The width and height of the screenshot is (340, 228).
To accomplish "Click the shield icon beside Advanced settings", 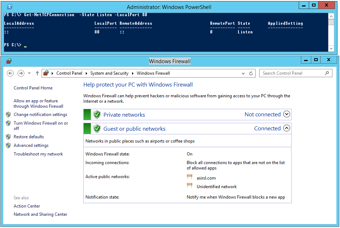I will tap(9, 145).
